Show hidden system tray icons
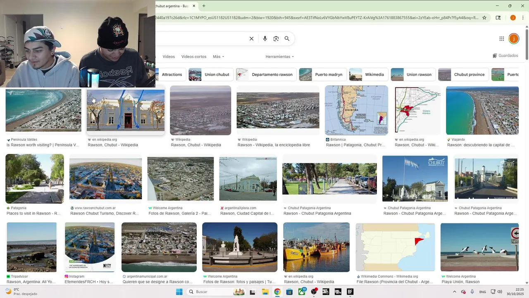 (455, 292)
